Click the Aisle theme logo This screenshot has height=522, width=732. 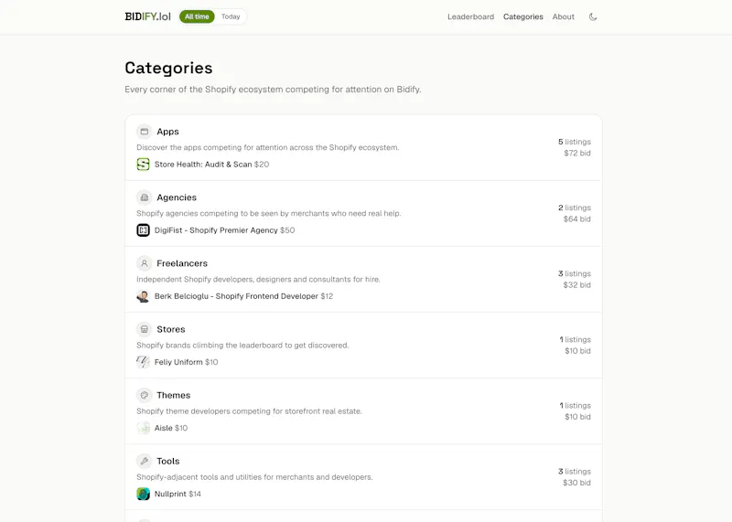[144, 428]
